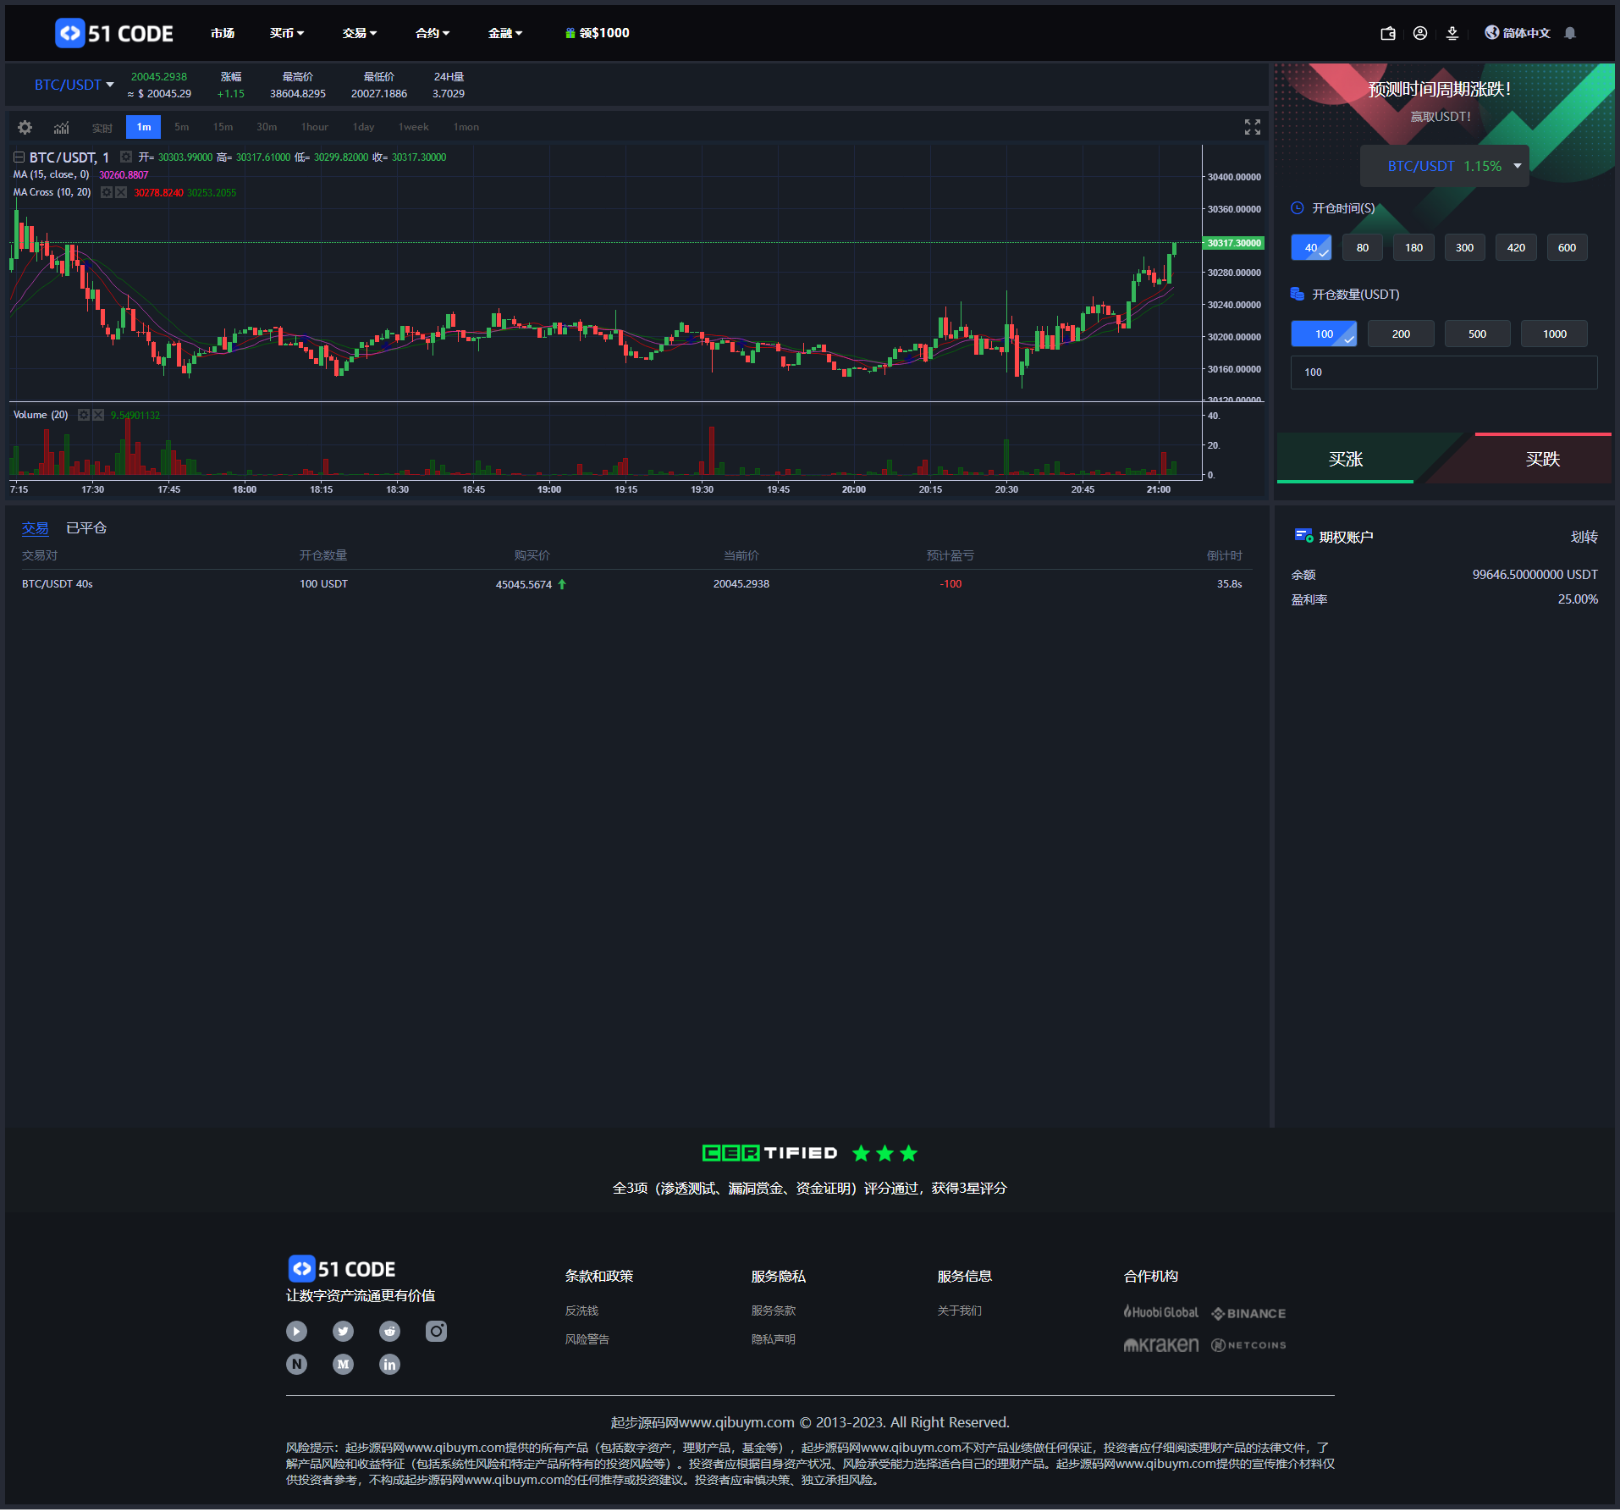Open chart settings gear icon
The height and width of the screenshot is (1512, 1620).
(25, 127)
